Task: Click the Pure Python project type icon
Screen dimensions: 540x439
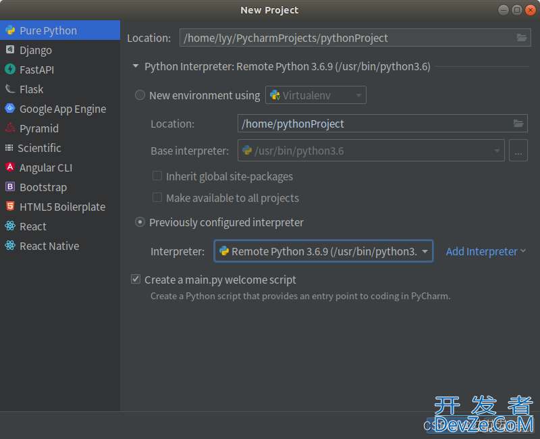Action: coord(10,30)
